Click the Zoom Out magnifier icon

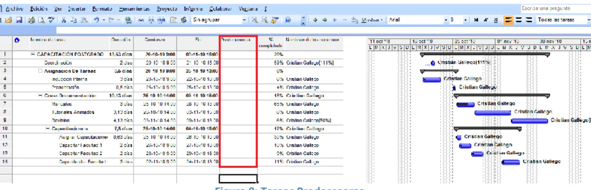pyautogui.click(x=264, y=20)
